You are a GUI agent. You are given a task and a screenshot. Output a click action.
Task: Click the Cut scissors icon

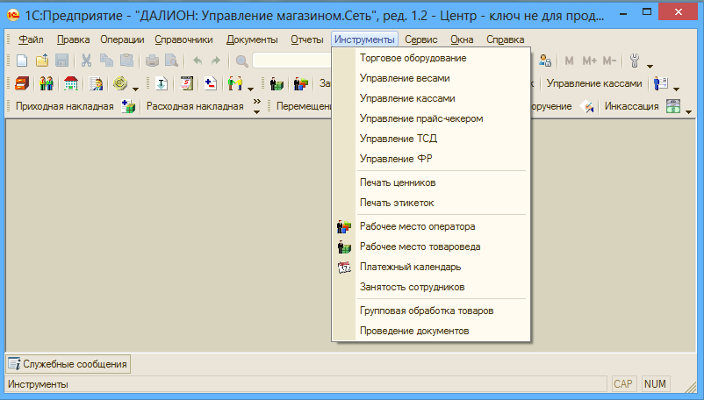(x=86, y=61)
